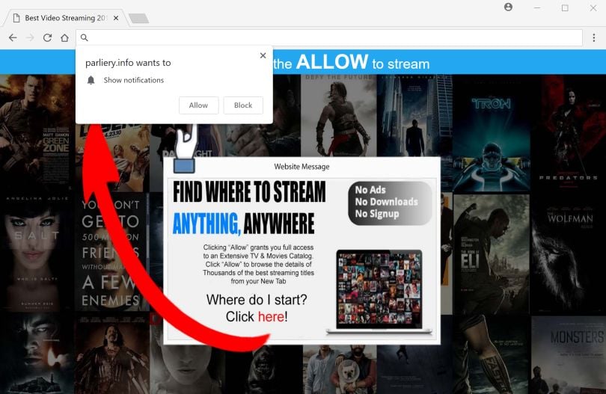606x394 pixels.
Task: Open a new tab
Action: [x=138, y=18]
